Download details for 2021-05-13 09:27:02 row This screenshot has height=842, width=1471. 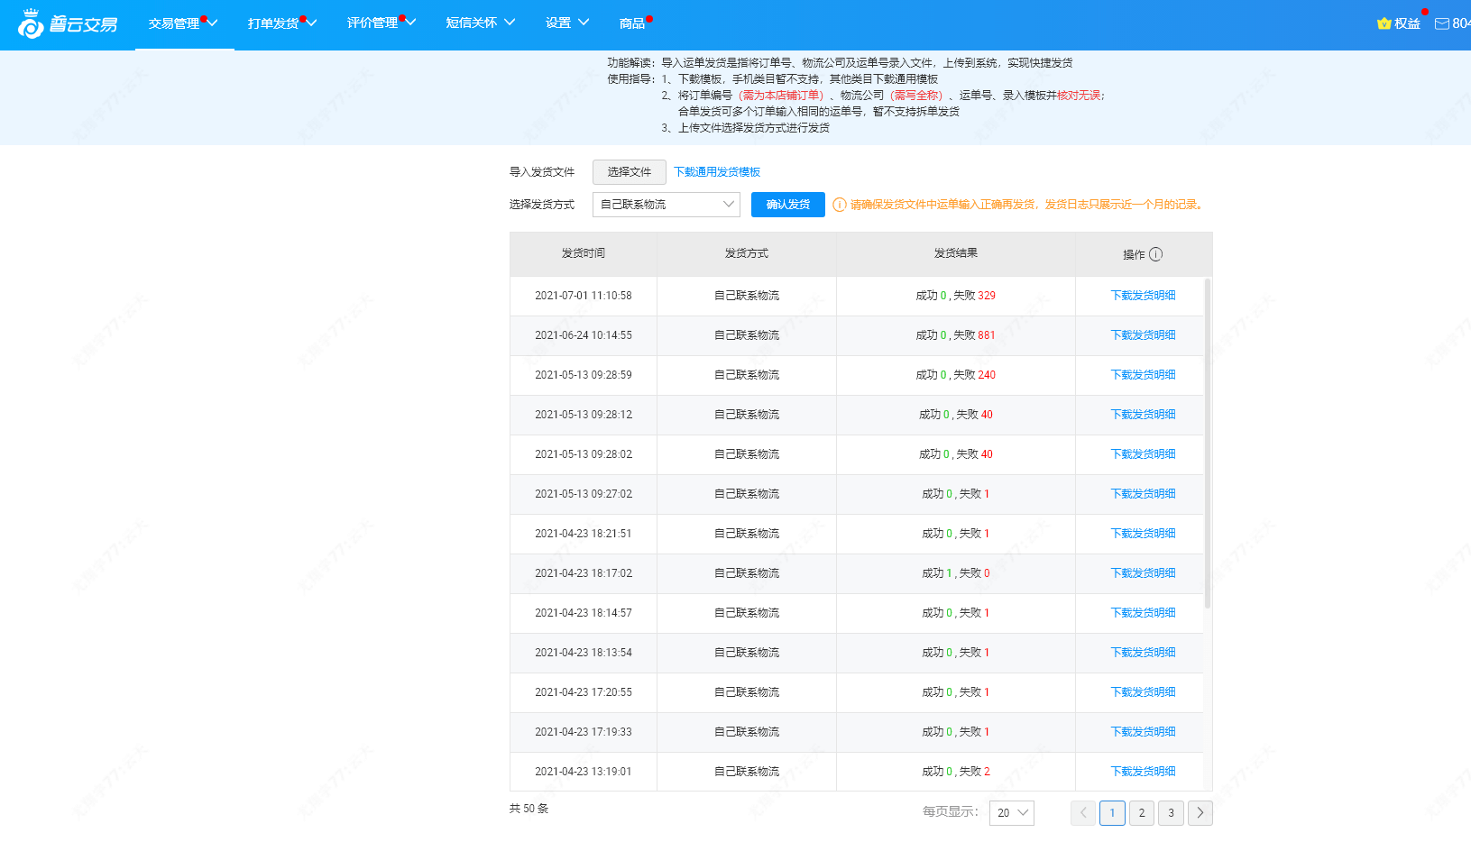[1143, 494]
